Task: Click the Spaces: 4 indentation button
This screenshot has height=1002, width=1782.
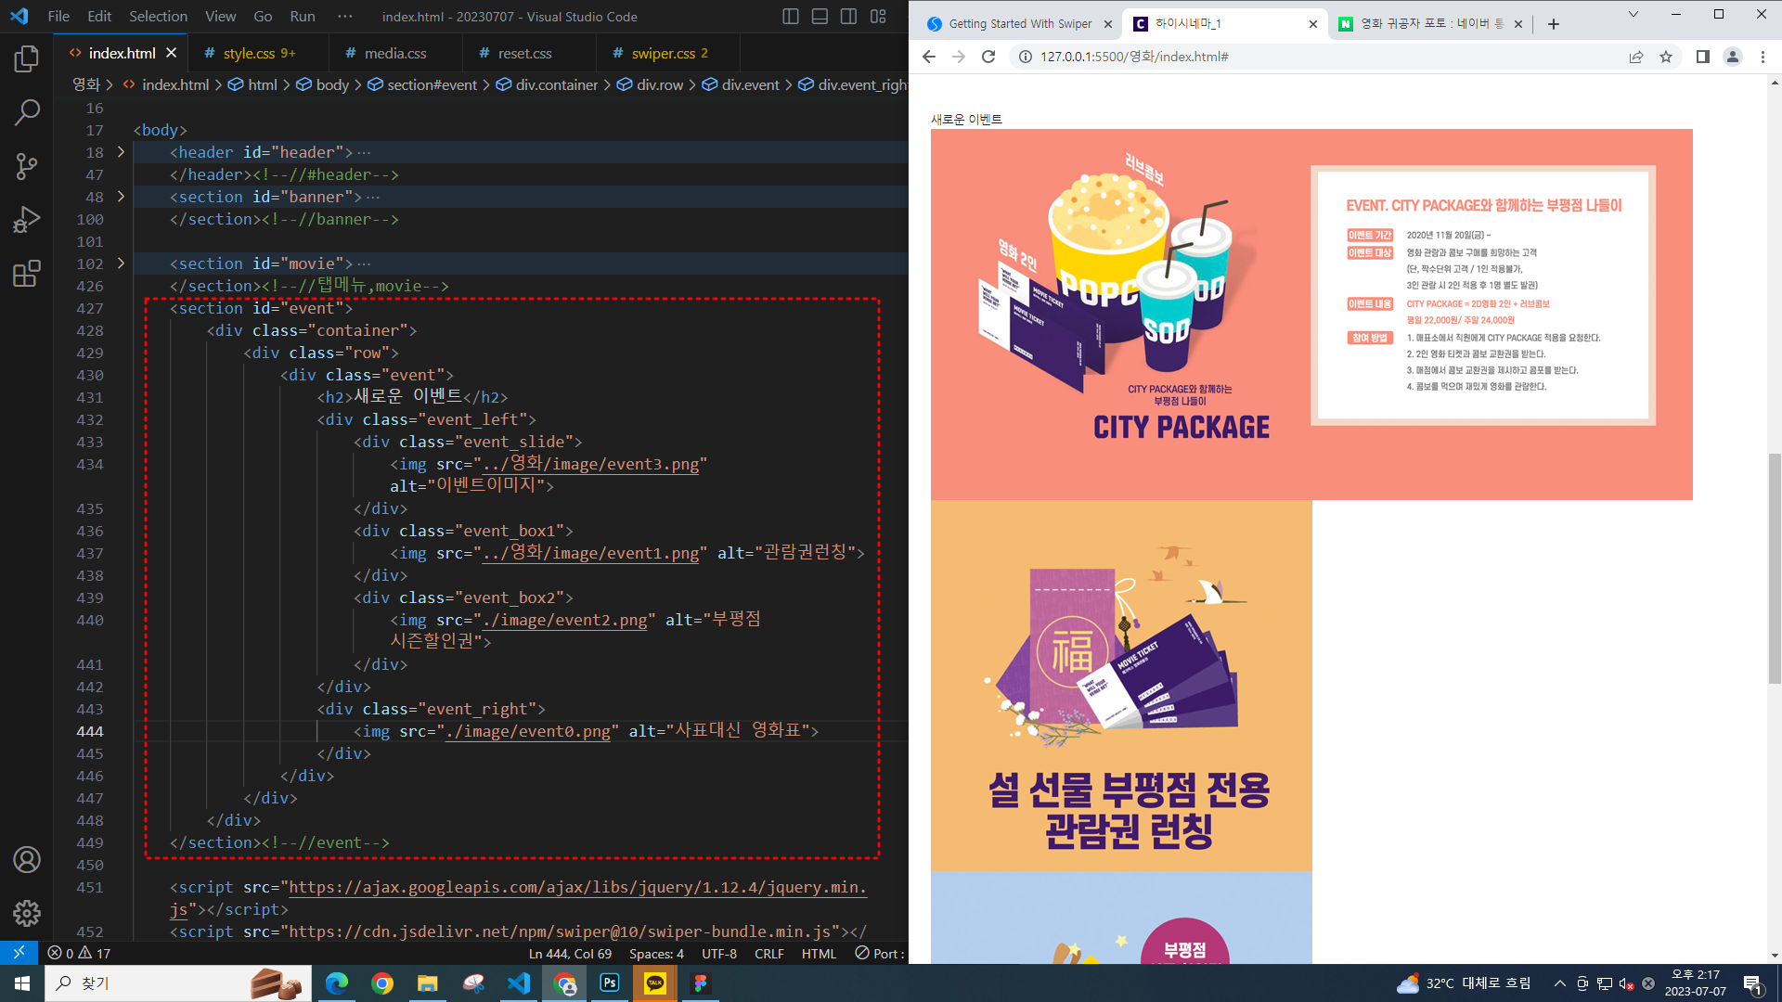Action: (x=656, y=953)
